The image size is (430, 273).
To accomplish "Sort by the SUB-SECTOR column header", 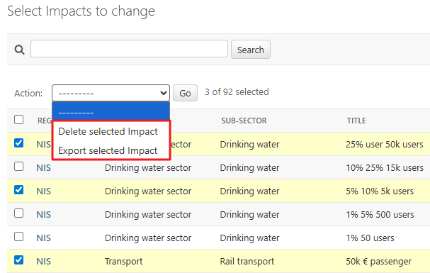I will pyautogui.click(x=244, y=121).
